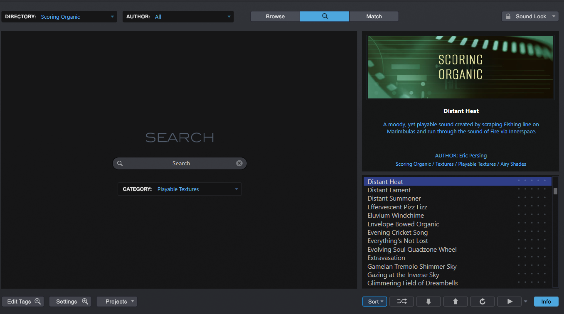Image resolution: width=564 pixels, height=314 pixels.
Task: Set star rating on Distant Lament
Action: (532, 189)
